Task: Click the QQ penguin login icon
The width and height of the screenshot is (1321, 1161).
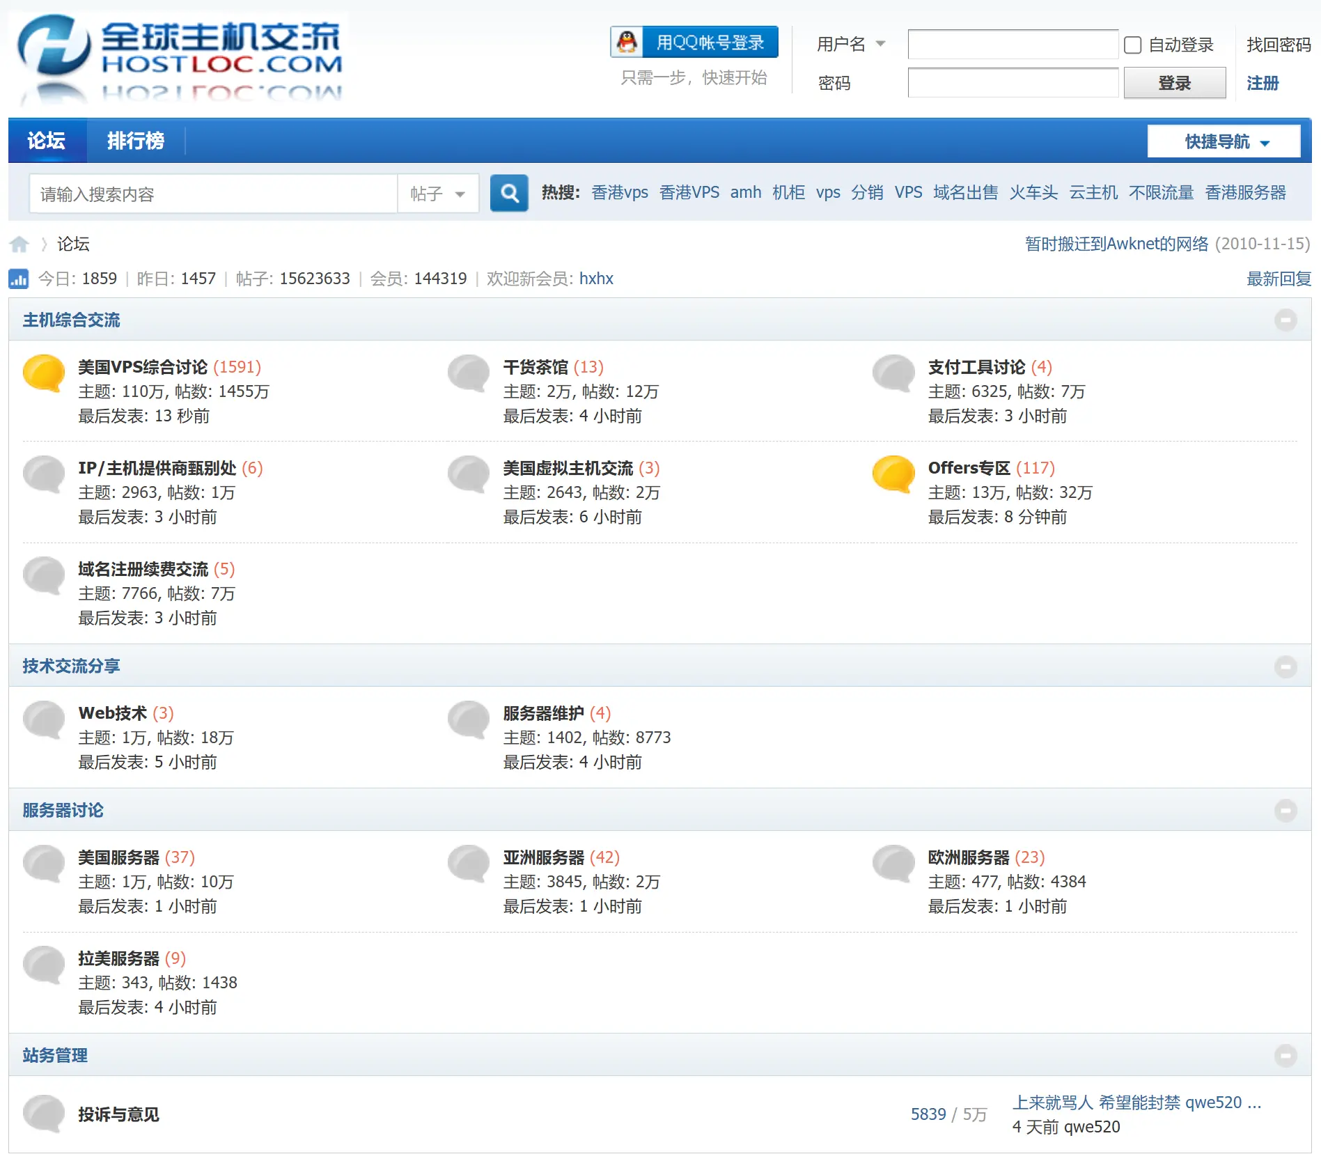Action: pyautogui.click(x=627, y=42)
